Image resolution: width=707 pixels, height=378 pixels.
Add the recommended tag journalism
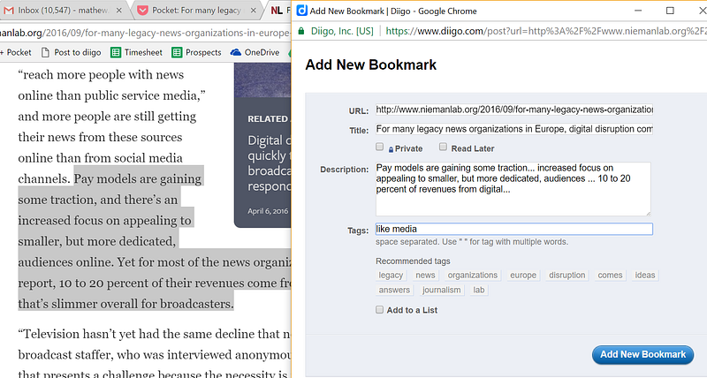point(441,291)
